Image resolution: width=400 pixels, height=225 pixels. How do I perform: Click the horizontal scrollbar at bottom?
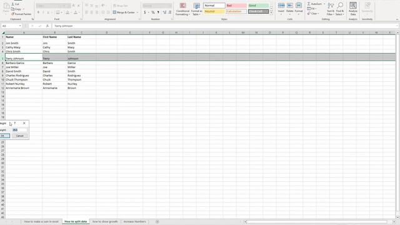pos(317,222)
